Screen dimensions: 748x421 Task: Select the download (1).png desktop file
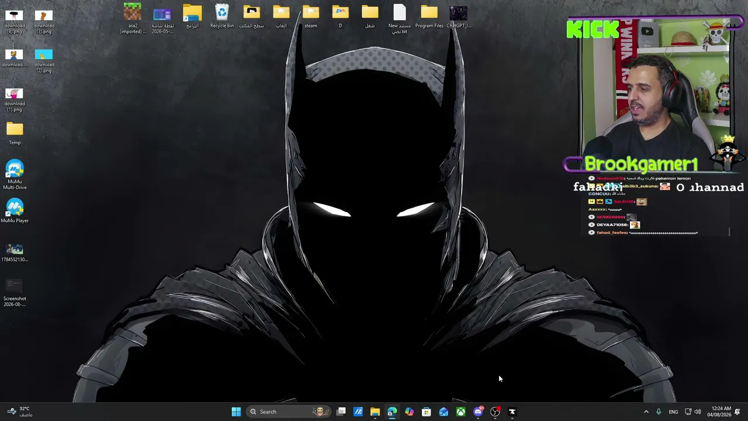15,100
